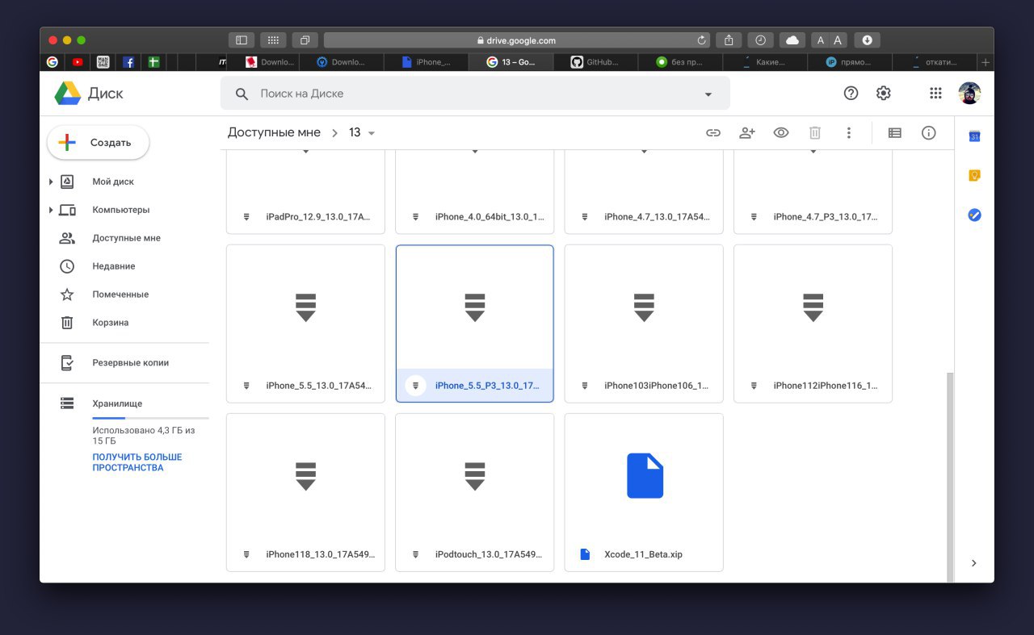The width and height of the screenshot is (1034, 635).
Task: Open Safari history clock button
Action: click(760, 40)
